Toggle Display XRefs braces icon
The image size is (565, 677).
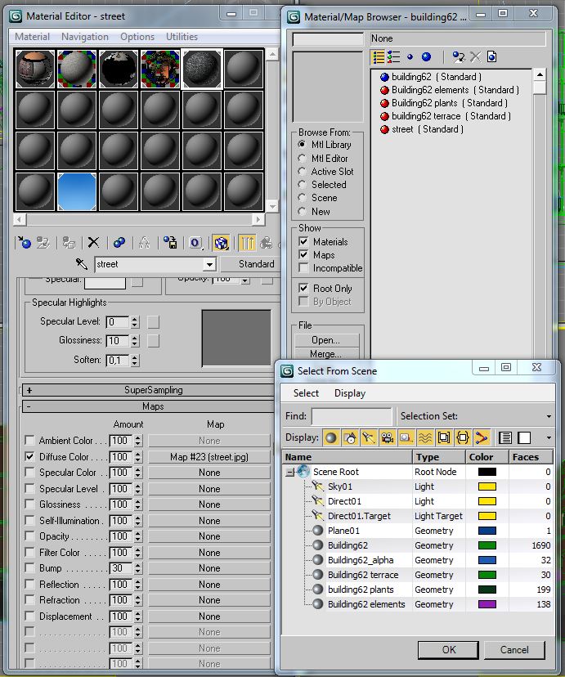point(463,437)
